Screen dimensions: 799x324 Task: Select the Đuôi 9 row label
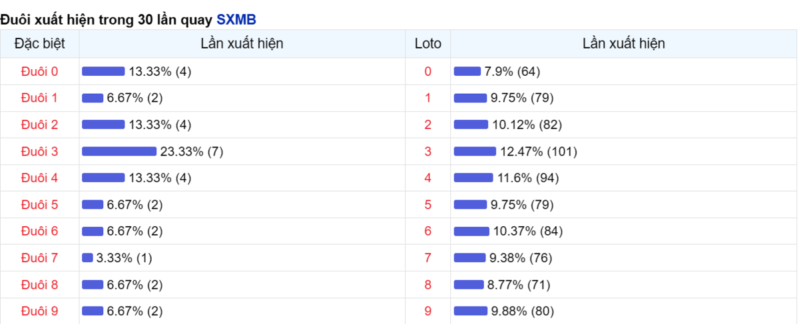[x=40, y=311]
